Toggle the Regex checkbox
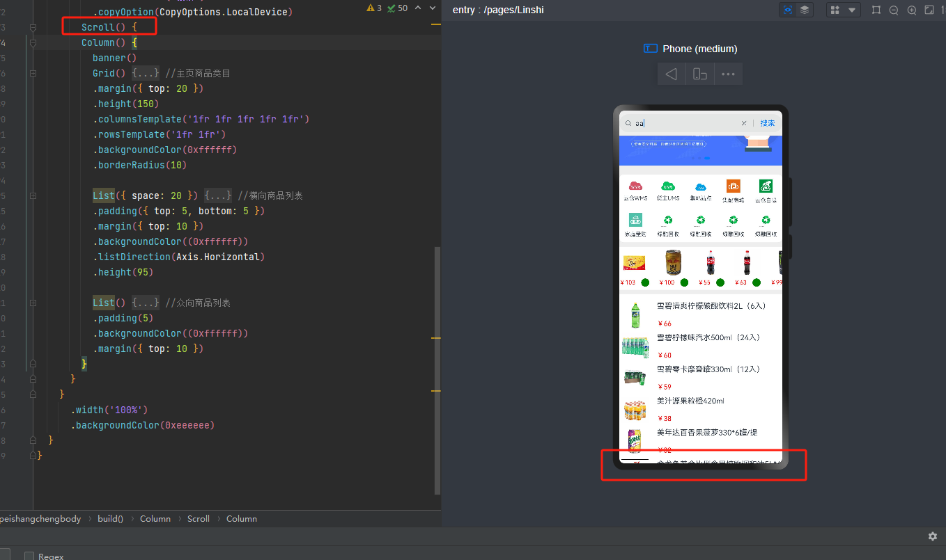Image resolution: width=946 pixels, height=560 pixels. [x=29, y=556]
